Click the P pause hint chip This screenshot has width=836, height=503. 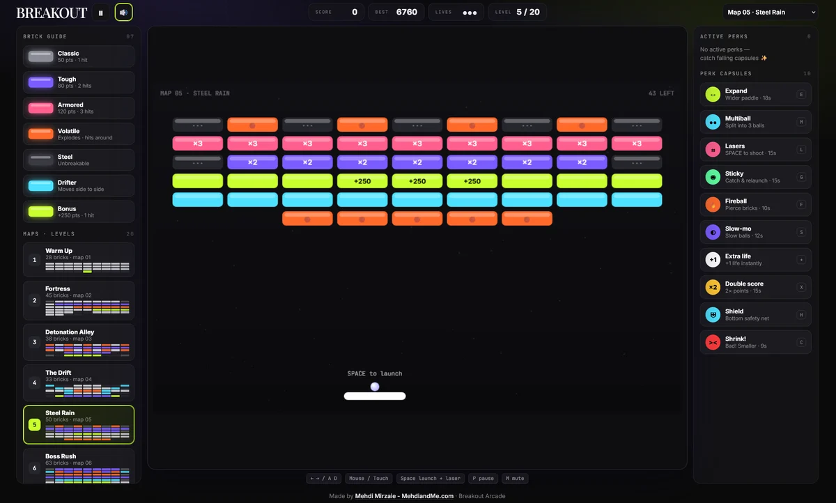(483, 479)
